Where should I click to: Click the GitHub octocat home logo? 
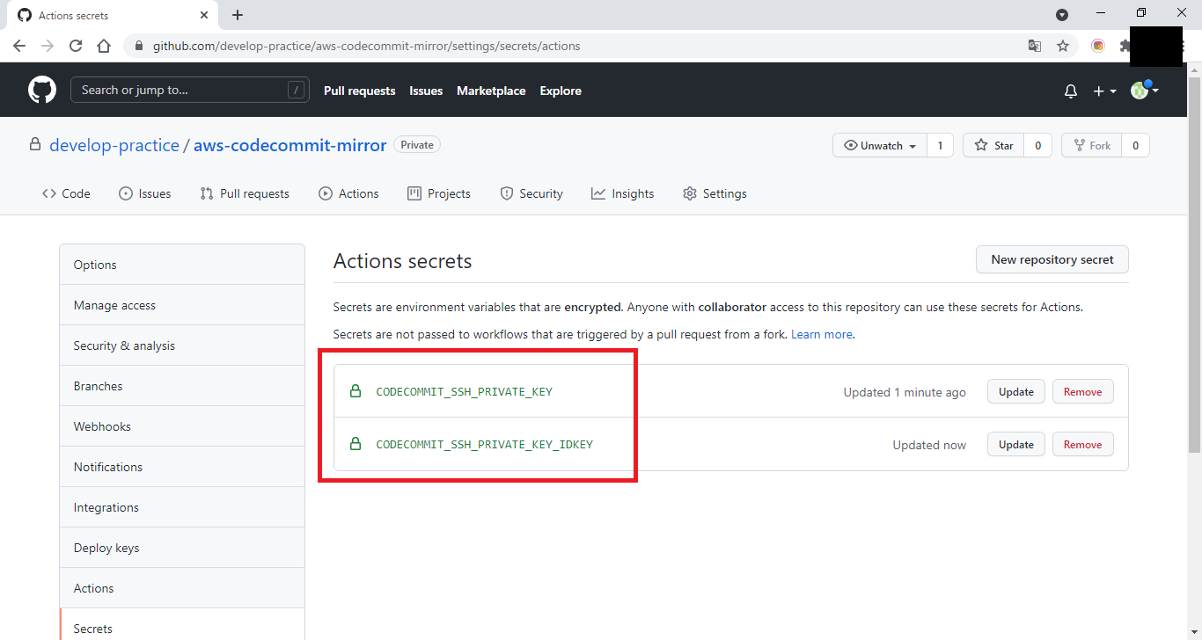[x=41, y=90]
